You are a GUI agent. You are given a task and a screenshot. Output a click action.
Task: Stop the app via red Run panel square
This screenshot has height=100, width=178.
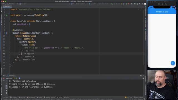click(4, 78)
